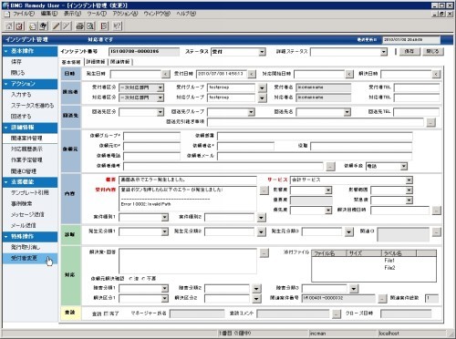Collapse the アクション sidebar section
This screenshot has width=456, height=339.
point(6,84)
